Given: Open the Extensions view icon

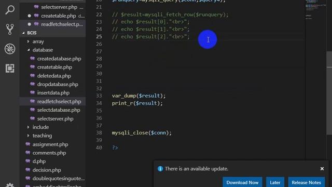Looking at the screenshot, I should [10, 68].
